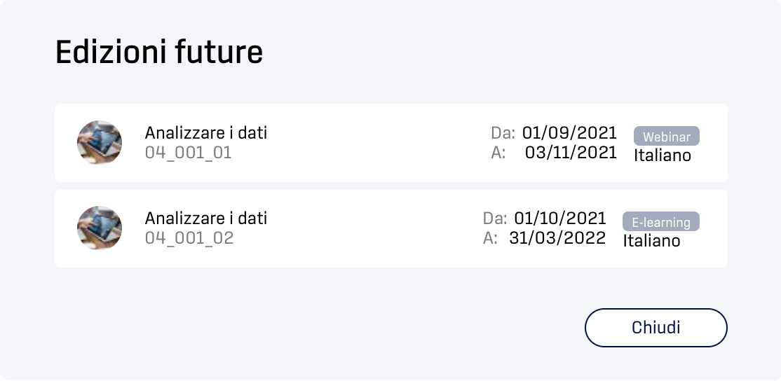Click Italiano under the E-learning badge

tap(651, 241)
